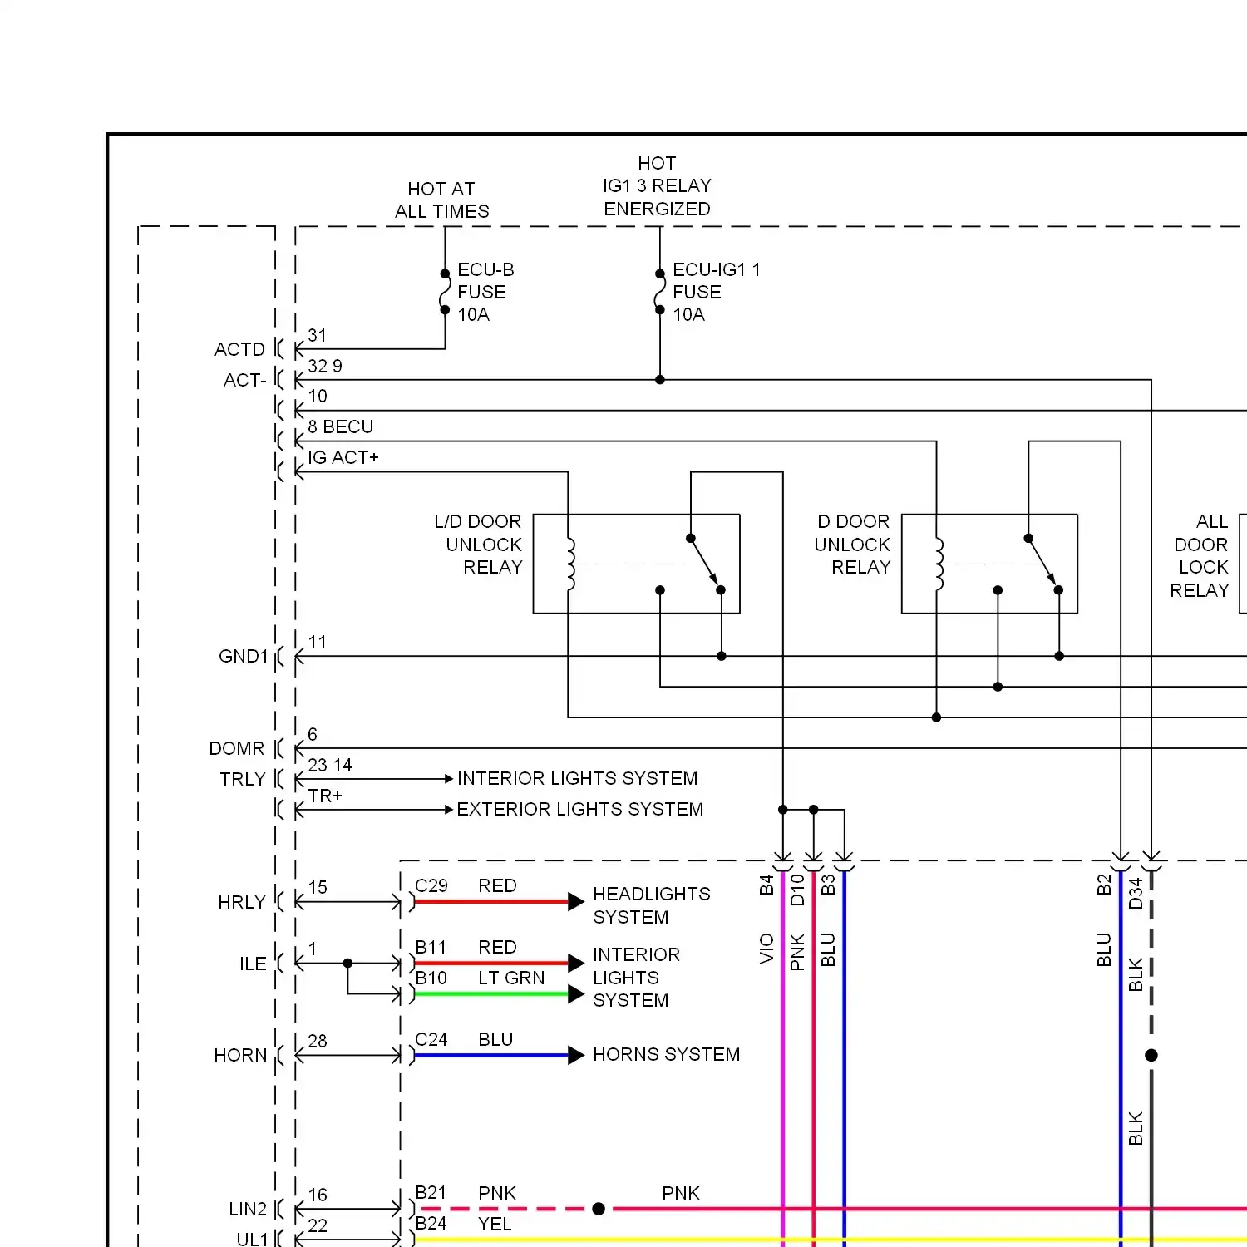Click the B11 connector label
This screenshot has width=1247, height=1247.
431,948
